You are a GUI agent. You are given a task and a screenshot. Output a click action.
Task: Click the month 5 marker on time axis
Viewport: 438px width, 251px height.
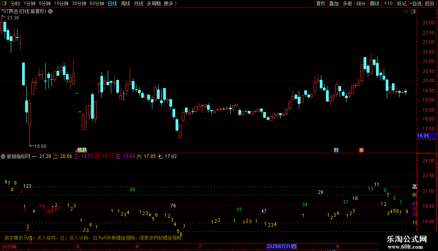[x=78, y=246]
